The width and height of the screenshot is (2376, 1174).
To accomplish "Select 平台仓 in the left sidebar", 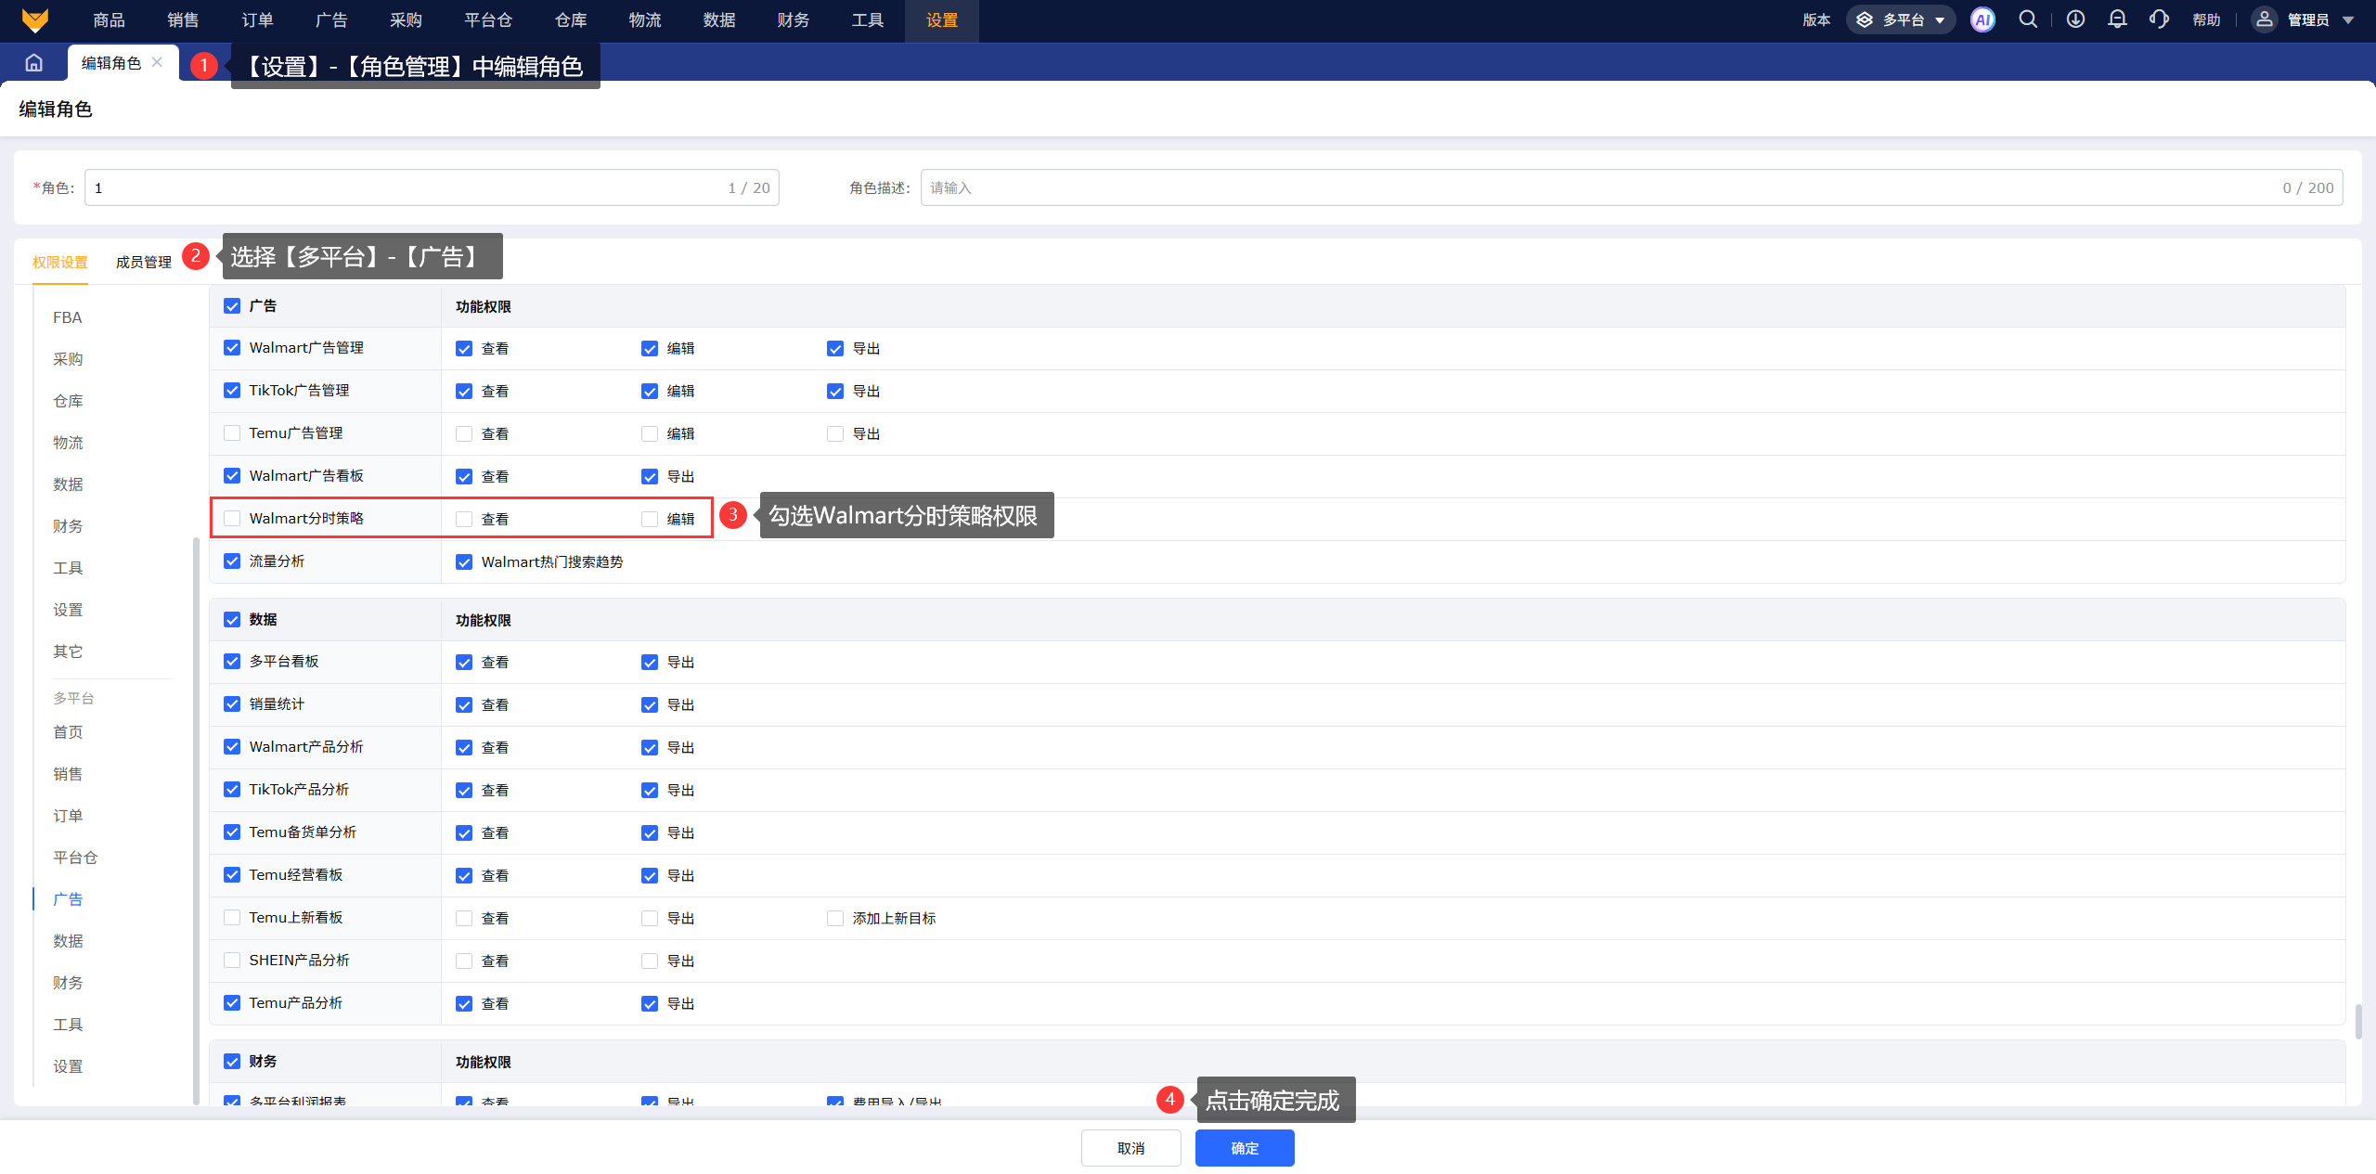I will click(x=75, y=857).
